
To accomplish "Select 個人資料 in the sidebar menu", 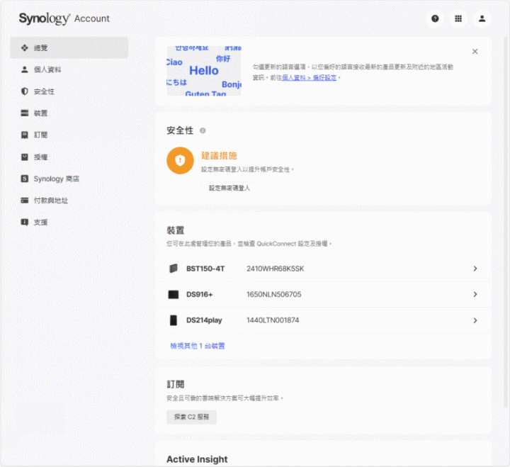I will pyautogui.click(x=69, y=69).
